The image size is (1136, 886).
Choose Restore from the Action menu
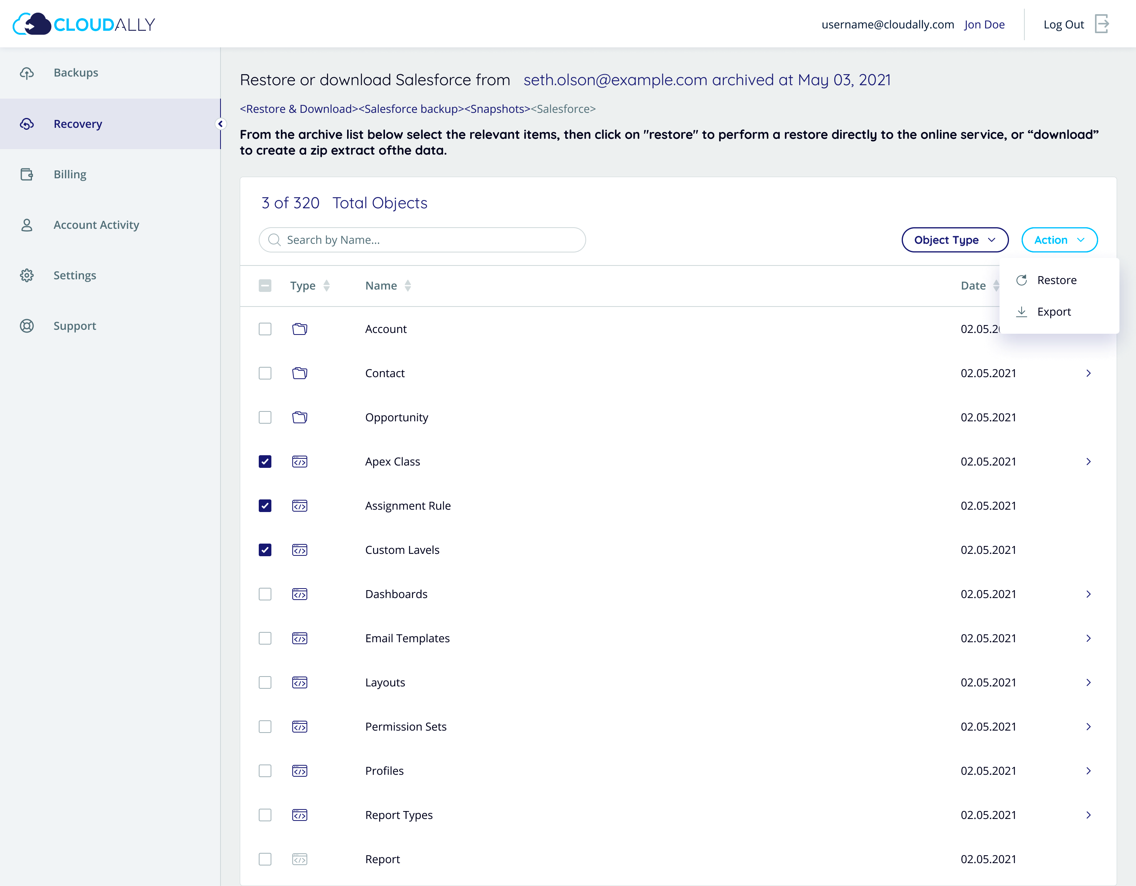[1059, 280]
